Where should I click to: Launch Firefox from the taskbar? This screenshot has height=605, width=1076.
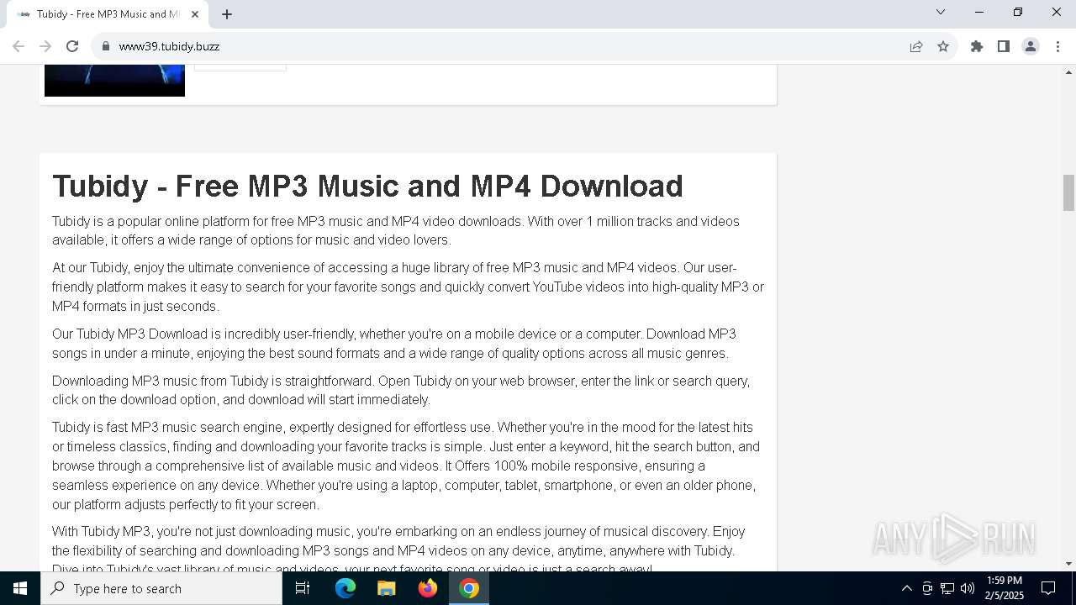[x=428, y=588]
